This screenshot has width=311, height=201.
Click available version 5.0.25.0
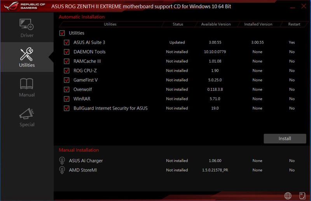click(x=215, y=80)
